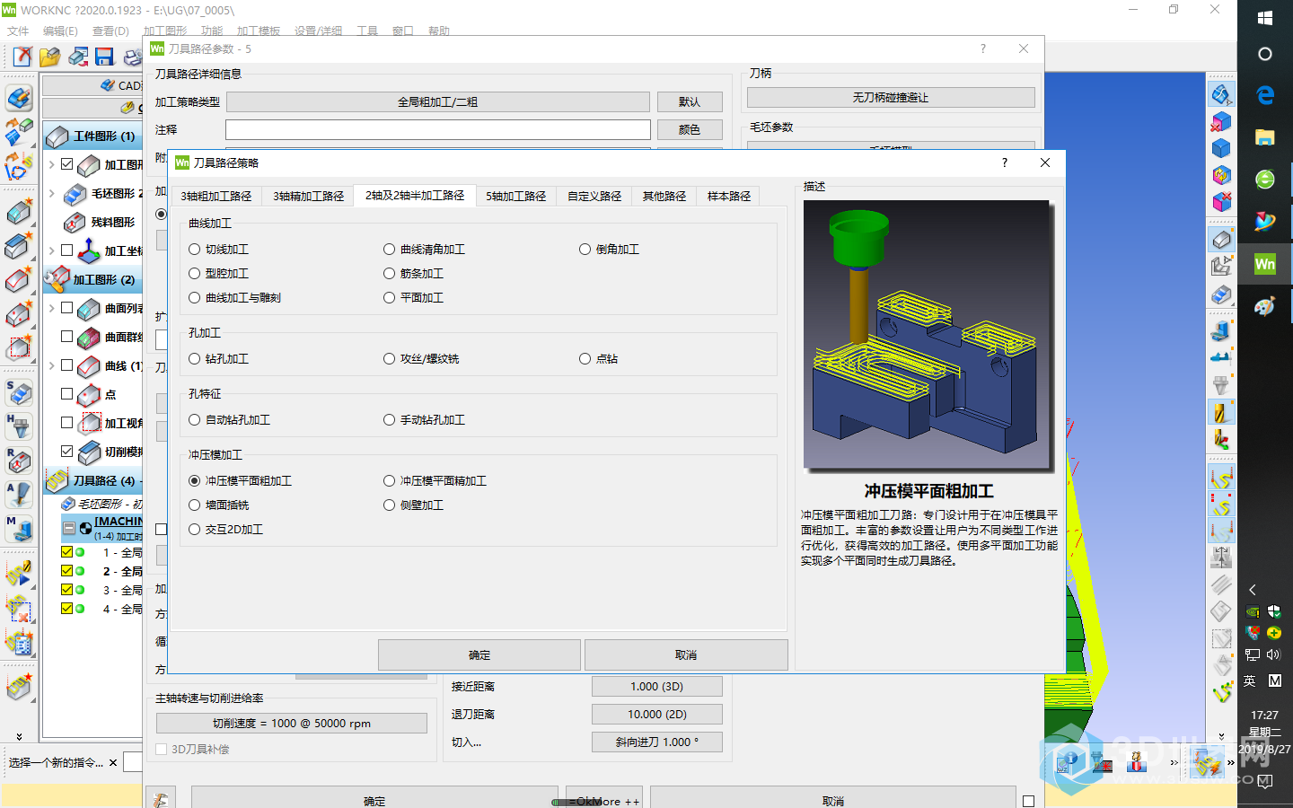Click the blue cube with red X icon in right toolbar
Image resolution: width=1293 pixels, height=808 pixels.
point(1221,121)
